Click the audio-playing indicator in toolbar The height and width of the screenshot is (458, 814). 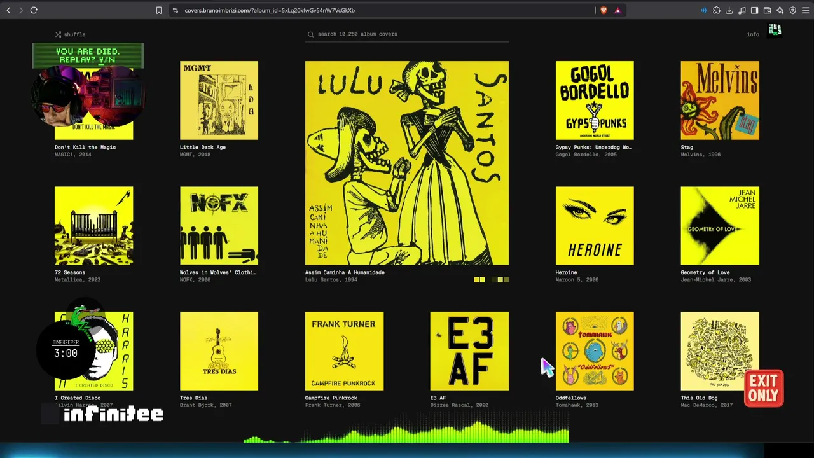tap(703, 10)
